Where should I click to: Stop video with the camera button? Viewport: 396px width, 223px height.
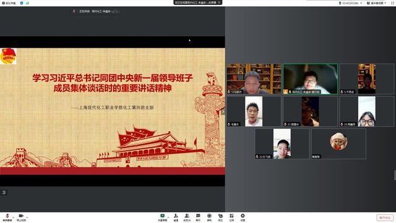click(x=21, y=216)
